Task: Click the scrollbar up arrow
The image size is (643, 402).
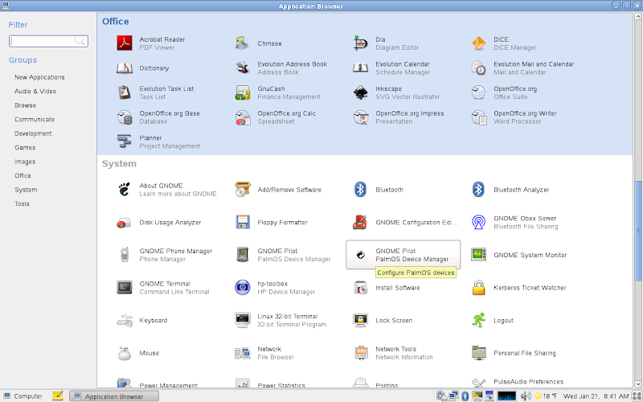Action: (x=637, y=16)
